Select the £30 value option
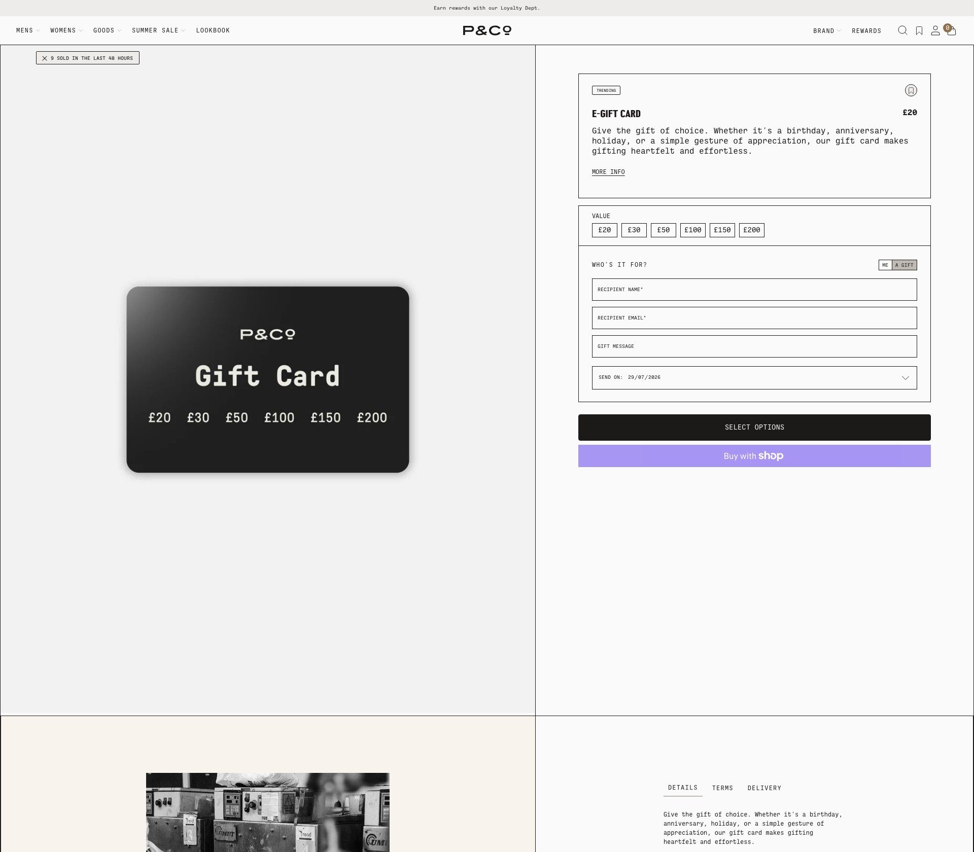974x852 pixels. click(x=634, y=230)
